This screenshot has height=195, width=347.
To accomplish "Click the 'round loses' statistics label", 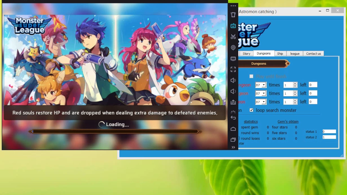I will [250, 139].
